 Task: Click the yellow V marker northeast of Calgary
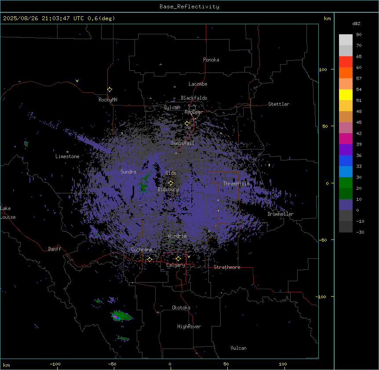[x=189, y=257]
